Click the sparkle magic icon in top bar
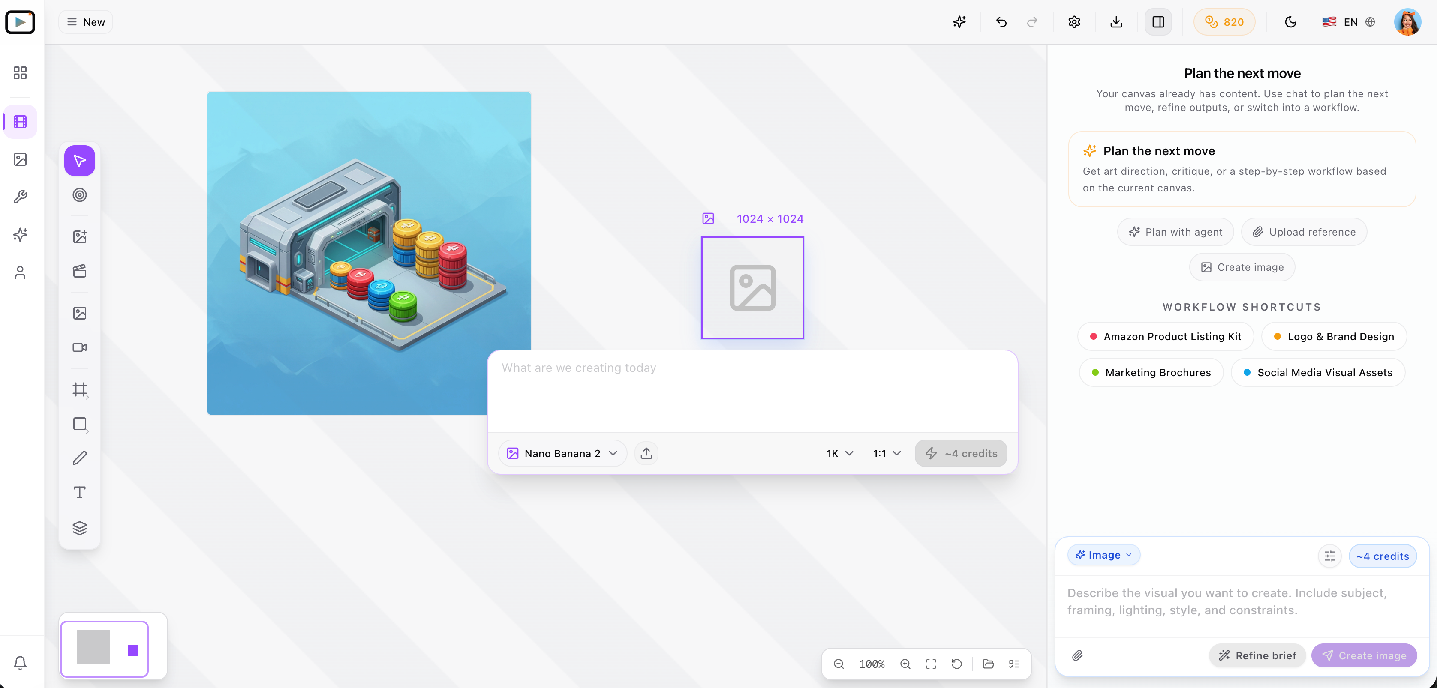The height and width of the screenshot is (688, 1437). point(959,22)
